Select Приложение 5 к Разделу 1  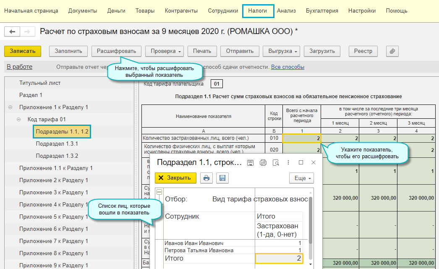(53, 217)
